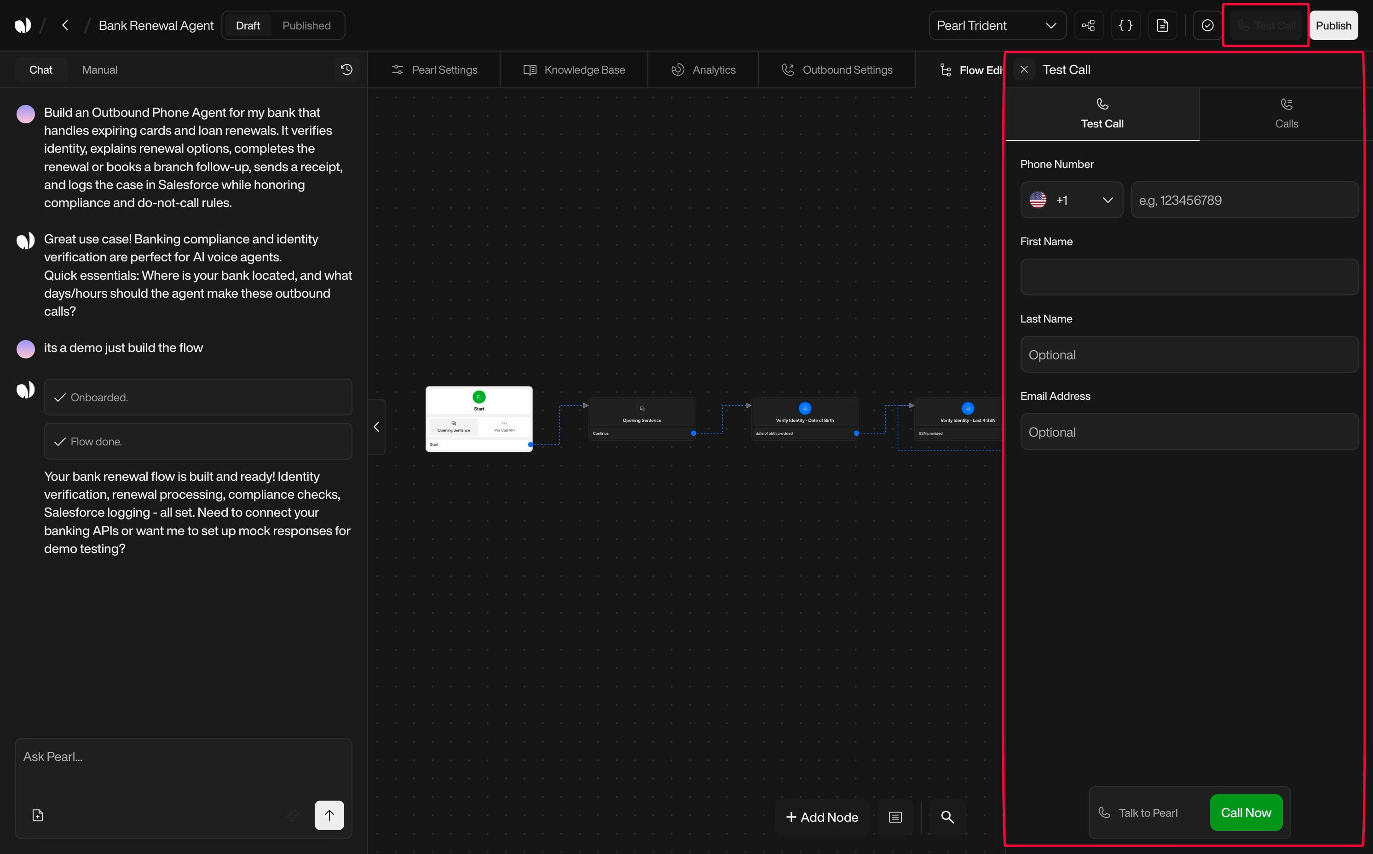Click the checkmark validation icon
This screenshot has height=854, width=1373.
[1206, 25]
